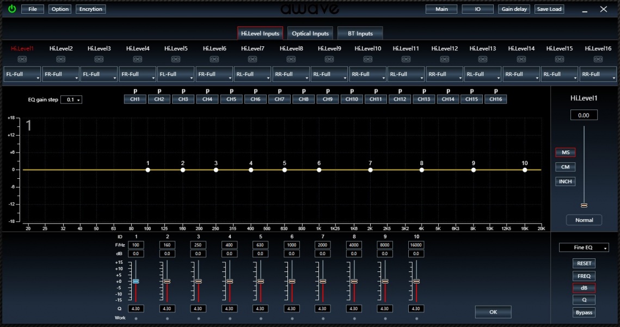Click the green power icon
Viewport: 620px width, 327px height.
coord(12,9)
